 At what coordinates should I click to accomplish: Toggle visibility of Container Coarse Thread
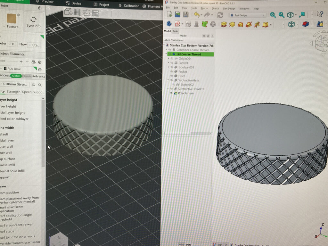(170, 50)
